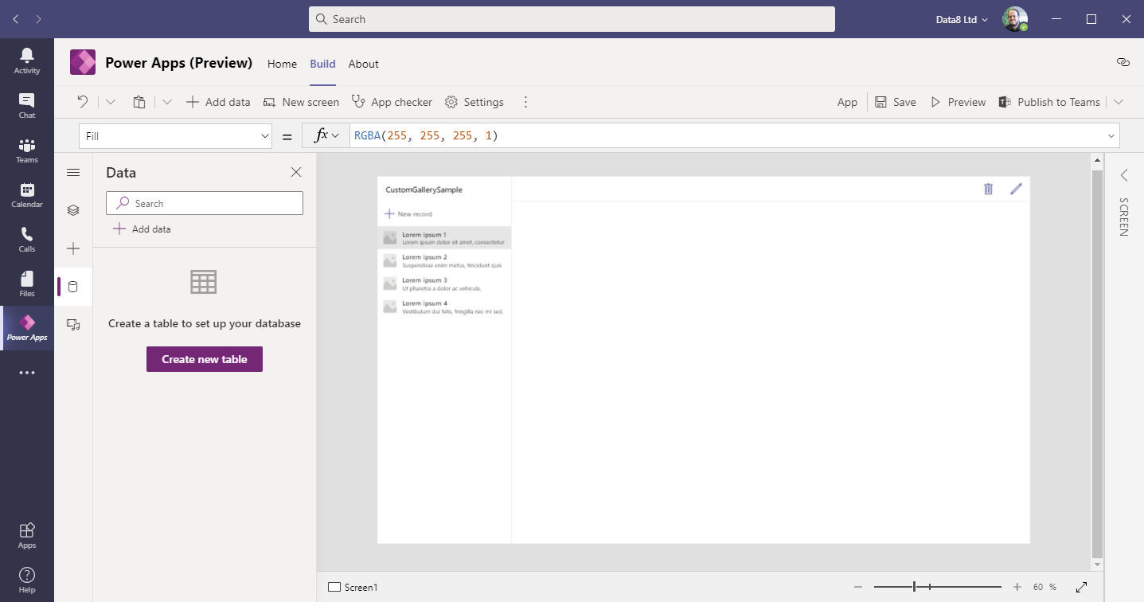Open Teams Help
This screenshot has width=1144, height=602.
27,580
